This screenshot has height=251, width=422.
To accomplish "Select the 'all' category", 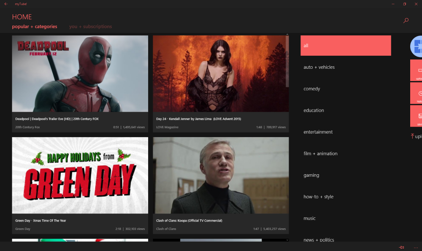I will (346, 46).
